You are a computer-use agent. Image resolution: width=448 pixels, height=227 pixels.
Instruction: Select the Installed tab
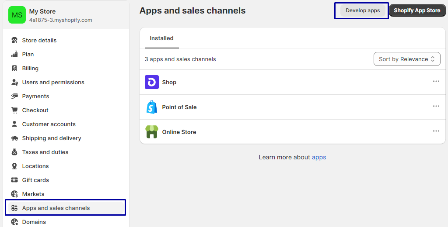(x=161, y=38)
